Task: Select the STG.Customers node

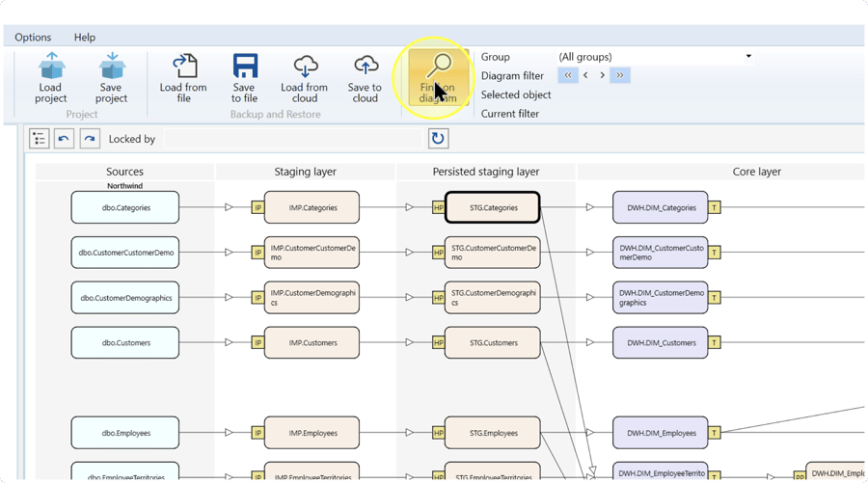Action: coord(493,342)
